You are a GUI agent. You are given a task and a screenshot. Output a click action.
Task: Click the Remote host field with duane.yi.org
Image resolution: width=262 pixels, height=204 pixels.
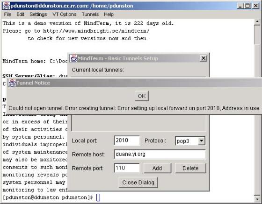pos(160,154)
